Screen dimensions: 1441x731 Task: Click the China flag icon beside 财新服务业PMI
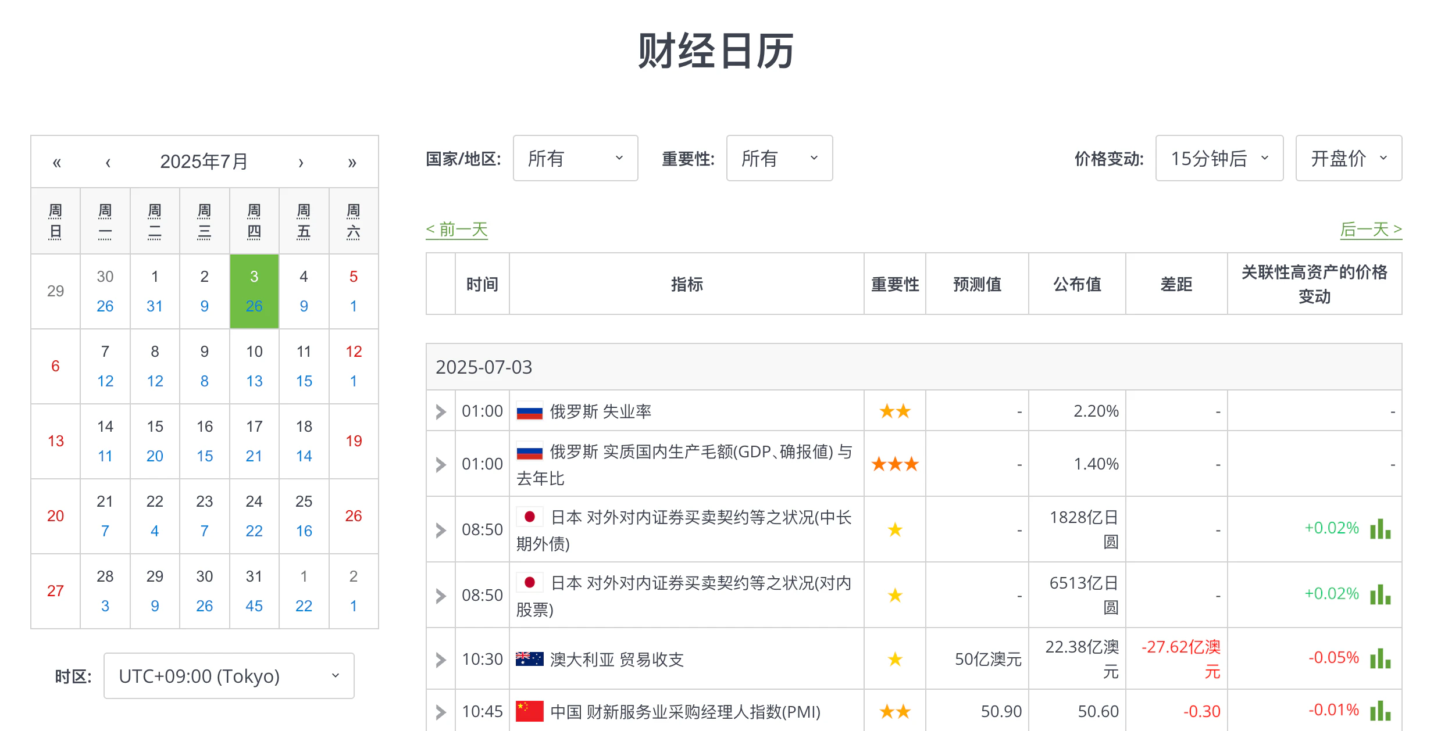click(x=530, y=710)
